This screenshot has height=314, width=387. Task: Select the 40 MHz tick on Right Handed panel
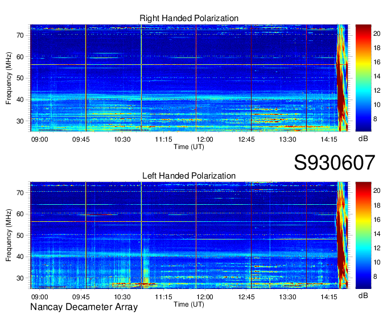coord(20,100)
